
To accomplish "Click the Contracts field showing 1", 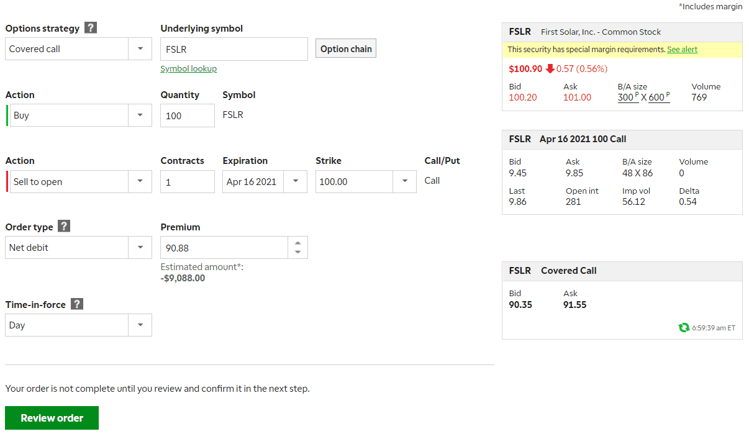I will 188,182.
